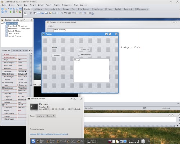Pick the TButton component icon
180x144 pixels.
tap(39, 13)
